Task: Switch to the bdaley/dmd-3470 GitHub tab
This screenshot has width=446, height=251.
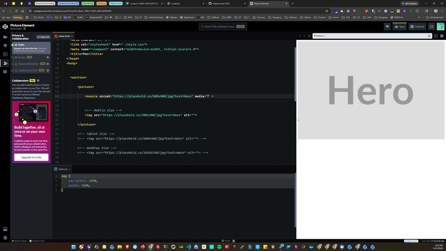Action: coord(226,3)
